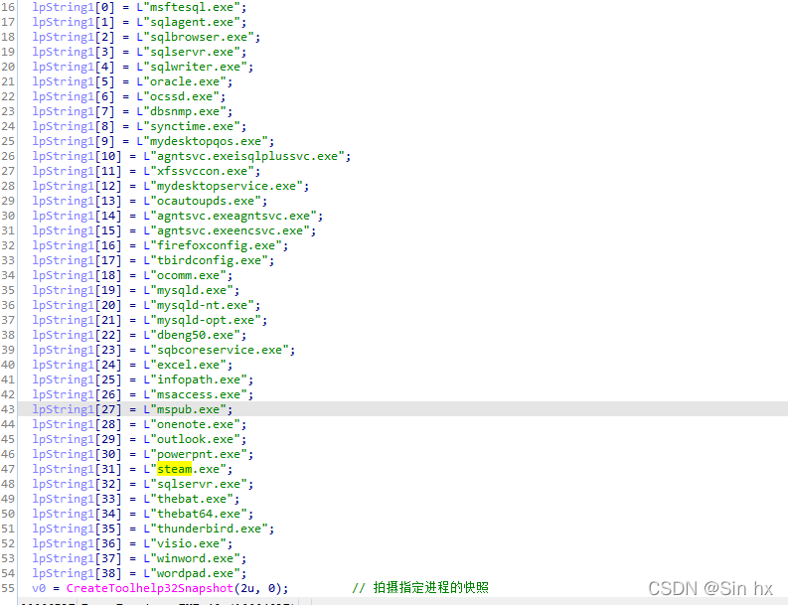This screenshot has width=788, height=605.
Task: Click line number 16 in the gutter
Action: tap(8, 8)
